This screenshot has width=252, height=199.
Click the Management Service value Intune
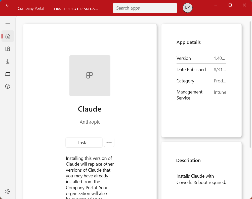[220, 92]
